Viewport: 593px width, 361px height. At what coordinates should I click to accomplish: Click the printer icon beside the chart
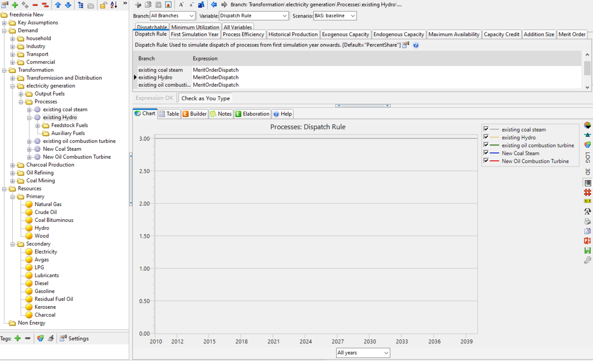[587, 221]
